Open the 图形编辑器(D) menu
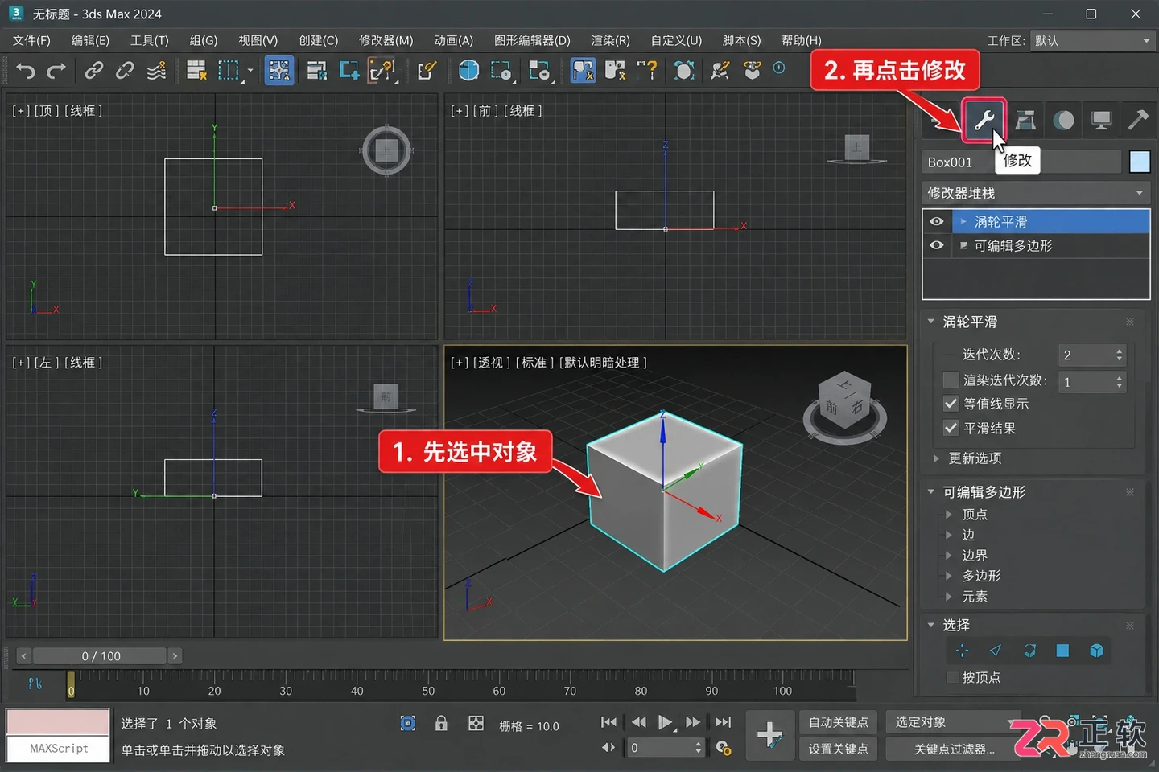The width and height of the screenshot is (1159, 772). [532, 40]
